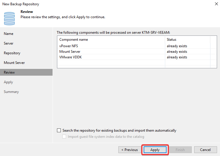Select the VMware VDDK component row
This screenshot has height=156, width=220.
137,57
